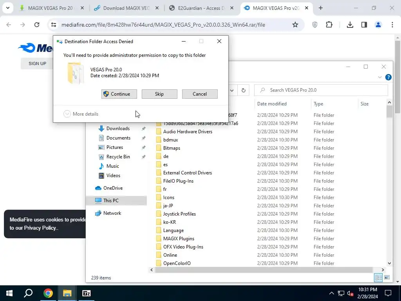
Task: Select the Joystick Profiles folder
Action: tap(179, 214)
